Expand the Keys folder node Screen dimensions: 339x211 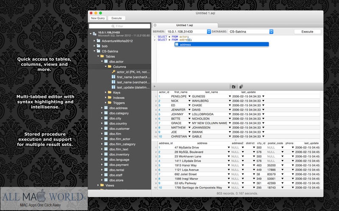coord(106,92)
